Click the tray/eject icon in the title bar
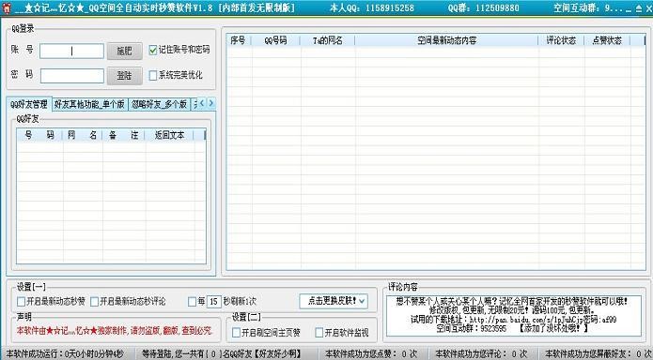 (x=638, y=8)
